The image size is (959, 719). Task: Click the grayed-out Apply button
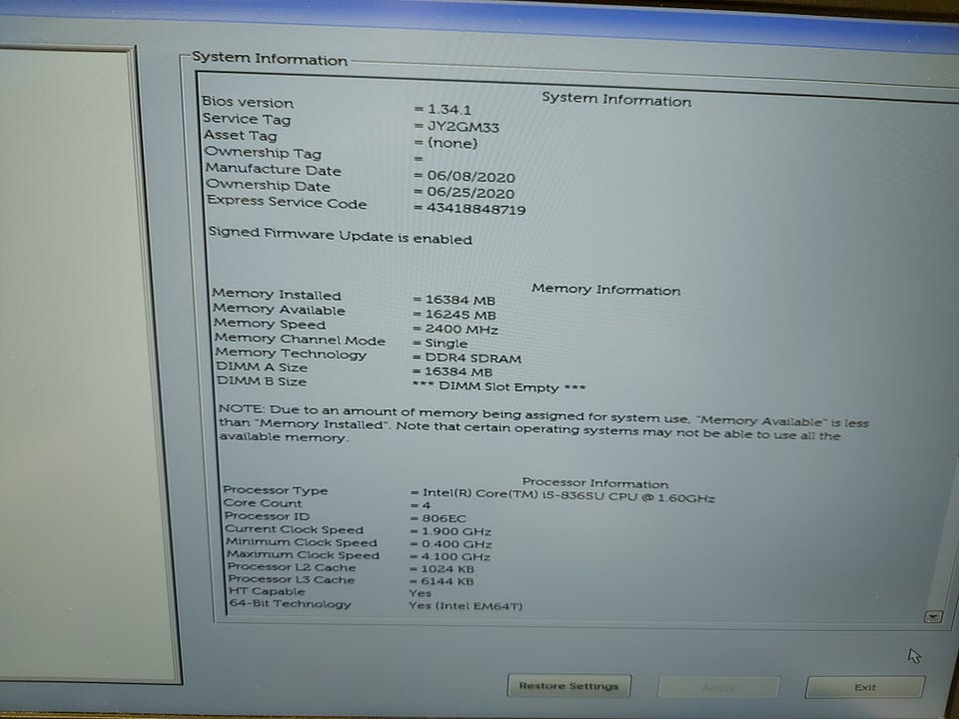718,687
